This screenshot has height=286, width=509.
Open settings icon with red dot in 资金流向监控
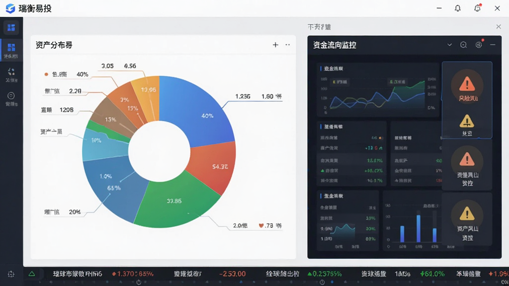pyautogui.click(x=479, y=45)
